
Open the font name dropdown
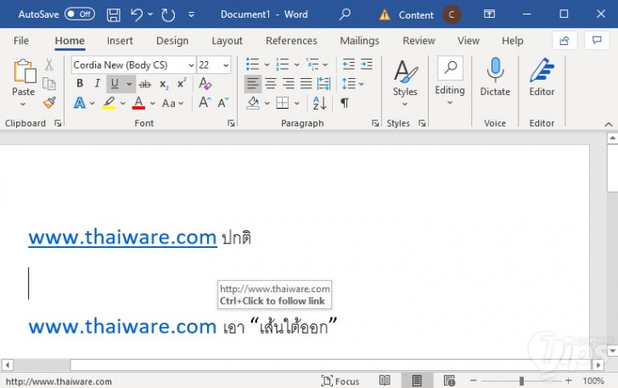tap(191, 65)
